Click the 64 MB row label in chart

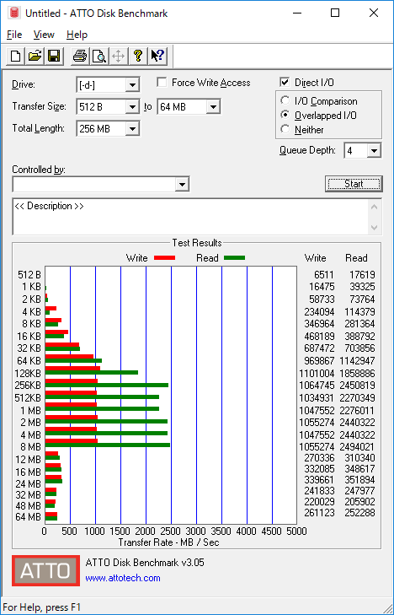28,517
